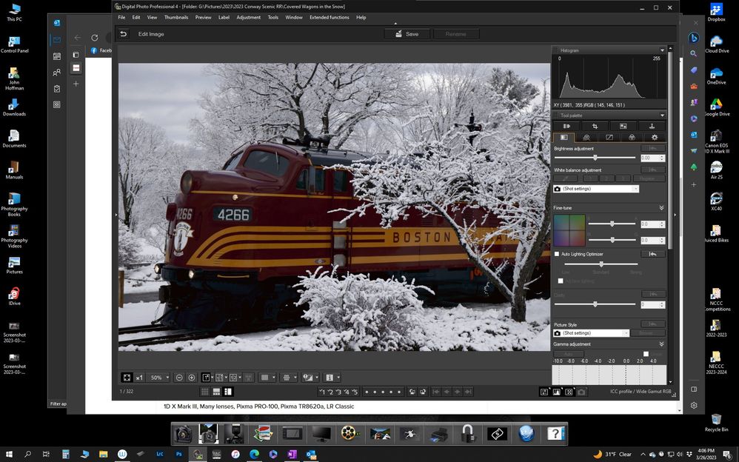The height and width of the screenshot is (462, 739).
Task: Click the zoom out magnifier button
Action: [178, 378]
